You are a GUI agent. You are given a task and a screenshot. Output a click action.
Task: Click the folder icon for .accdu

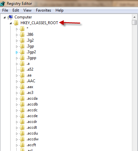[x=22, y=133]
